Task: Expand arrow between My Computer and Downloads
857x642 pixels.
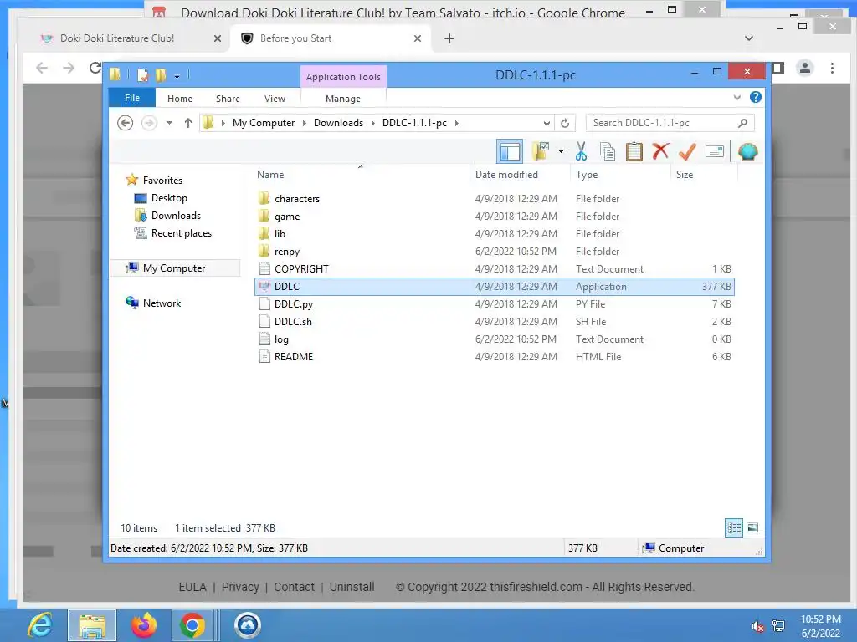Action: (x=305, y=123)
